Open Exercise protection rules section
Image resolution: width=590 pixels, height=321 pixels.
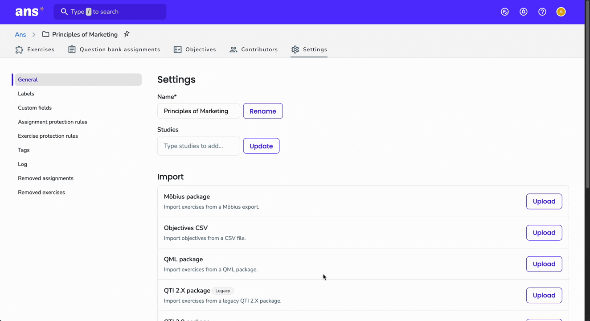coord(48,136)
